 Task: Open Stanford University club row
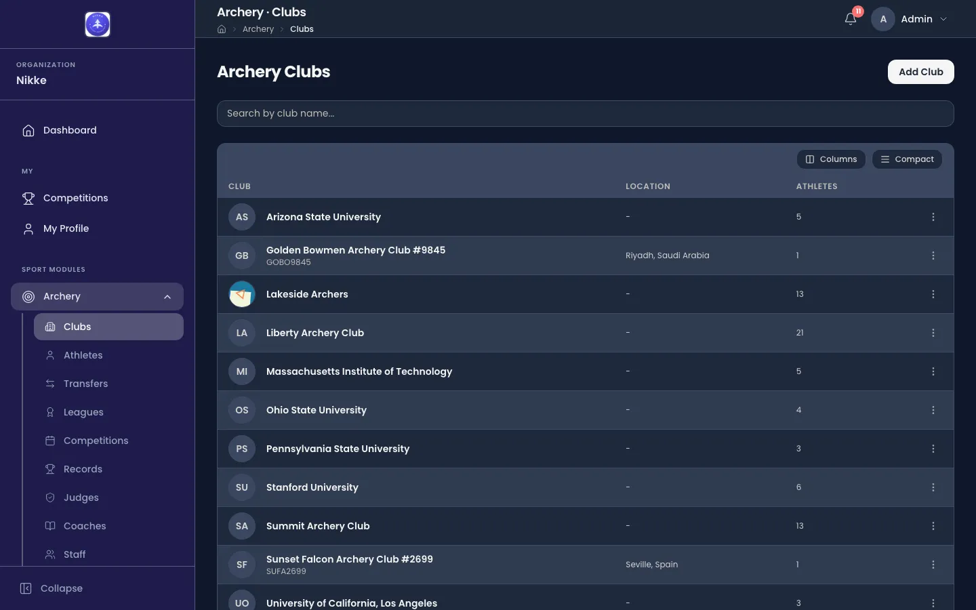[585, 487]
